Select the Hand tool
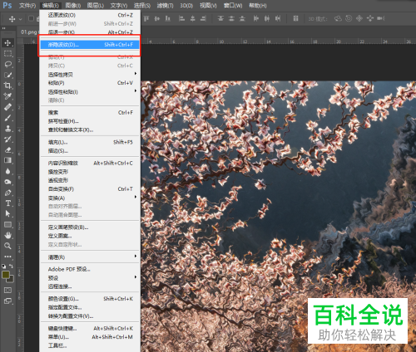Screen dimensions: 416x352 (x=7, y=235)
